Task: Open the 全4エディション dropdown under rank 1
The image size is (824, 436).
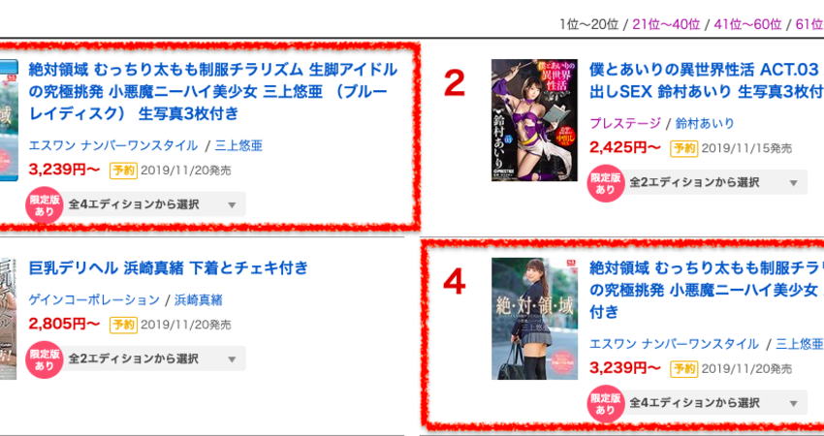Action: (x=153, y=204)
